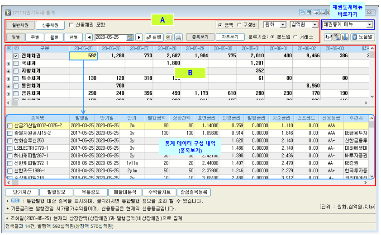Select the 금액 radio button
Screen dimensions: 381x235
220,25
